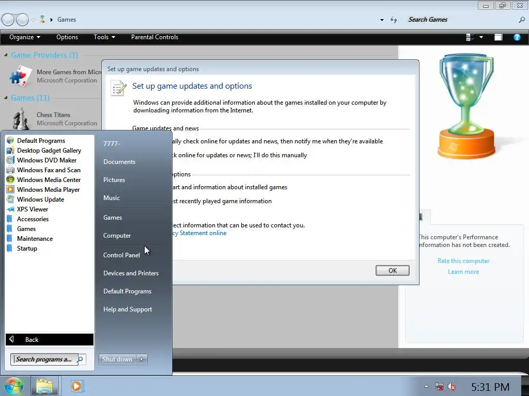Open the Shut down options arrow
Screen dimensions: 529x396
coord(142,359)
